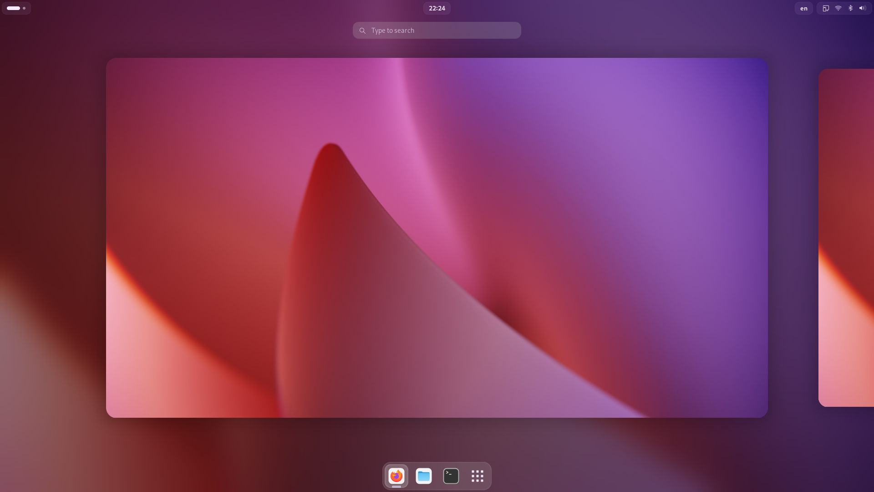Click the active workspace pill indicator
Viewport: 874px width, 492px height.
click(x=13, y=8)
